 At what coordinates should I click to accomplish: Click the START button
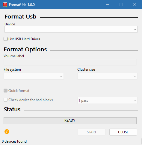pyautogui.click(x=91, y=132)
